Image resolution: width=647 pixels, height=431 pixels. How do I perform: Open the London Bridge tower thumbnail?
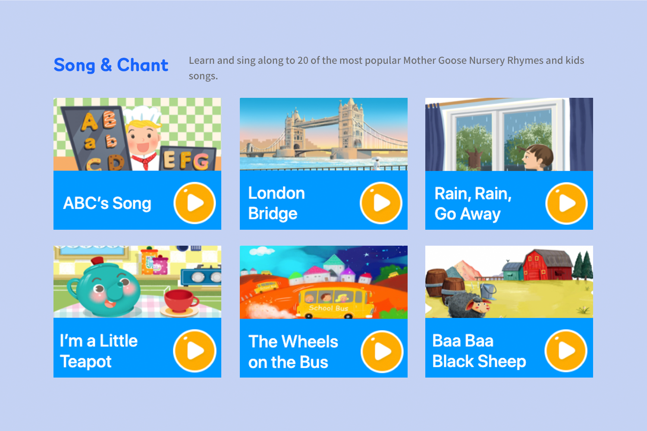point(323,134)
